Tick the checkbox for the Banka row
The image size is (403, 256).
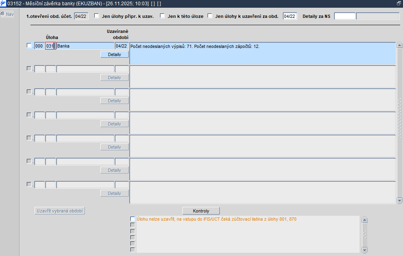[x=29, y=46]
